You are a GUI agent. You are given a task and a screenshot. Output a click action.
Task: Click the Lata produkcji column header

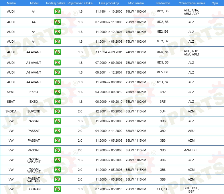click(x=109, y=3)
